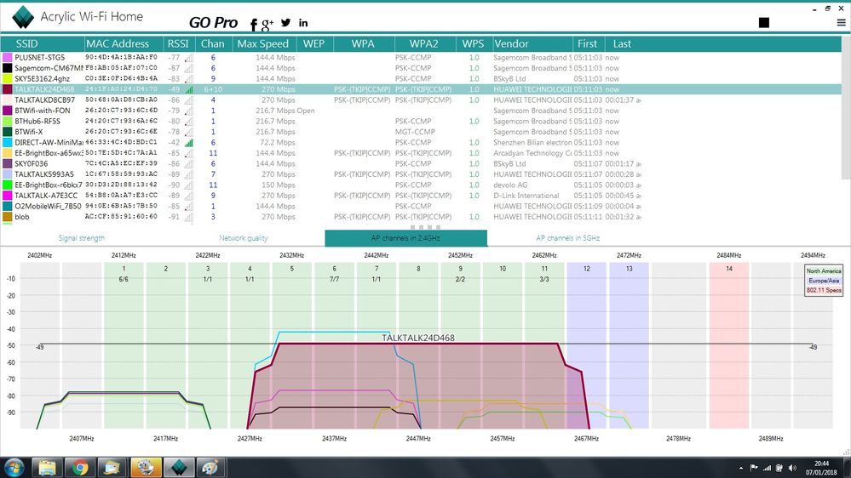Click channel 6 label in chart
The width and height of the screenshot is (851, 478).
coord(334,269)
